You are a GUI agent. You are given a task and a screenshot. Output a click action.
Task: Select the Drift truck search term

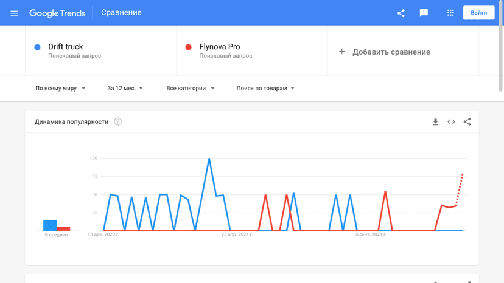[x=66, y=47]
